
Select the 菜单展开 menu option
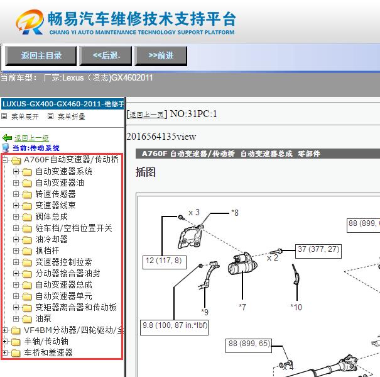[25, 116]
